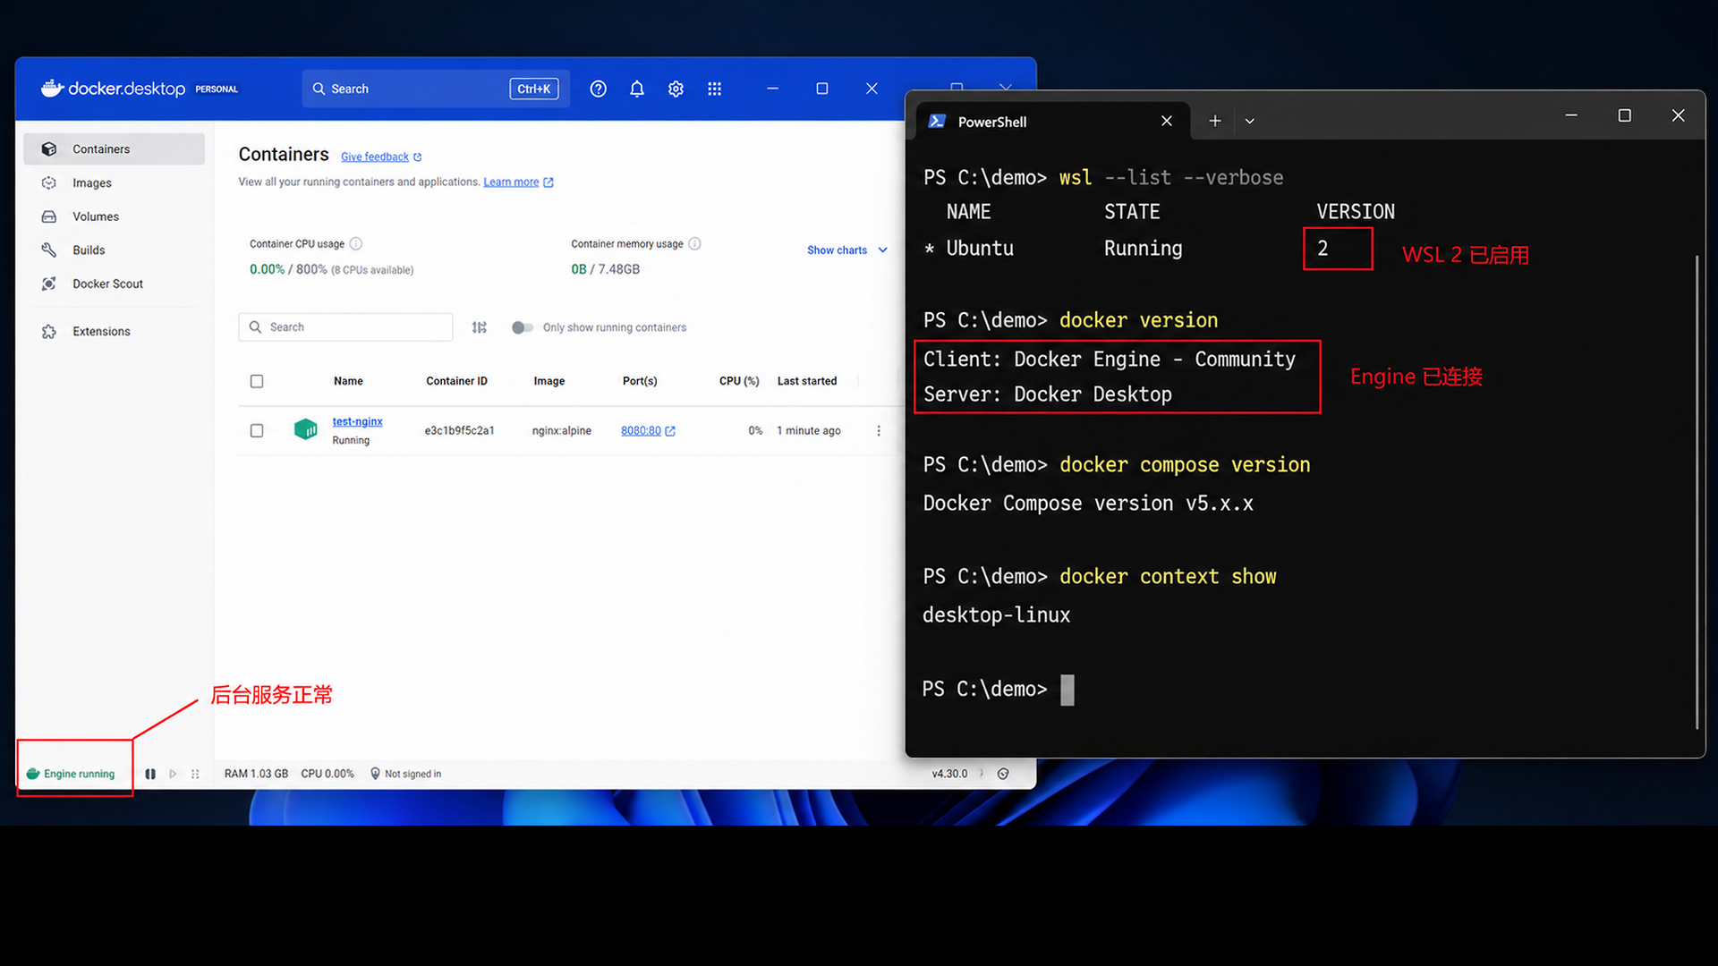Sort by Name column header
1718x966 pixels.
point(348,381)
